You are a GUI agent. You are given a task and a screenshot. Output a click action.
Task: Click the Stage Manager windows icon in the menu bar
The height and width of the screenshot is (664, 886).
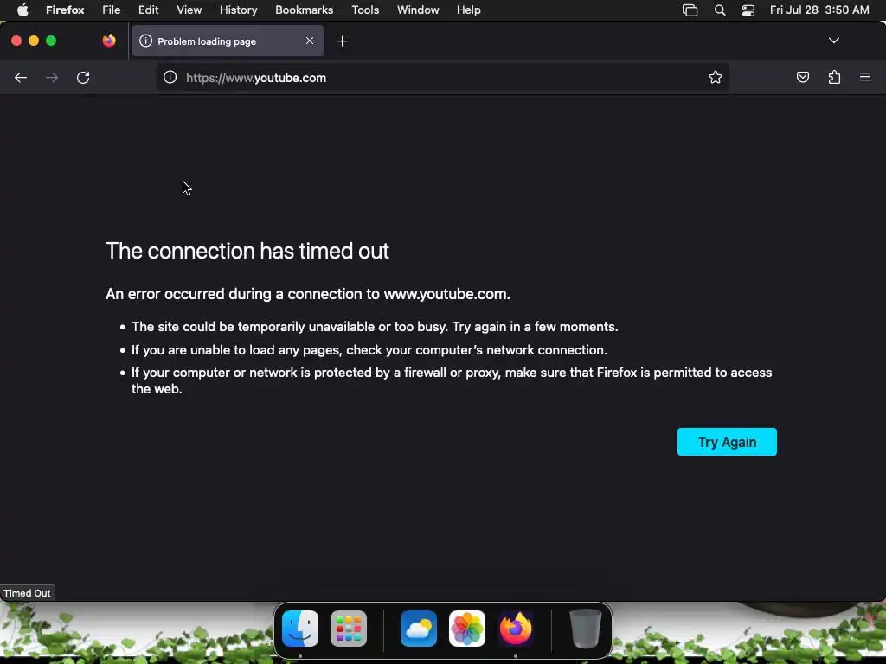click(x=690, y=10)
